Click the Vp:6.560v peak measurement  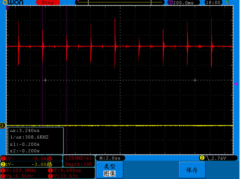pos(19,176)
